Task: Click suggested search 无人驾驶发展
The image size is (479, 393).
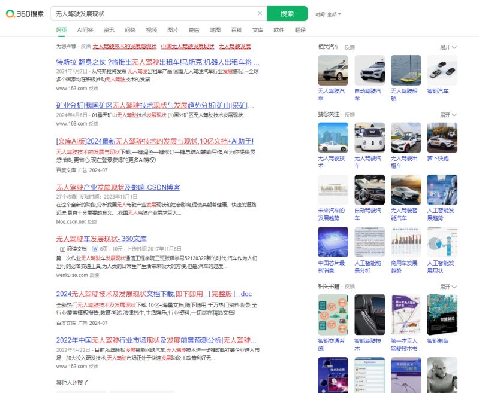Action: click(x=234, y=46)
